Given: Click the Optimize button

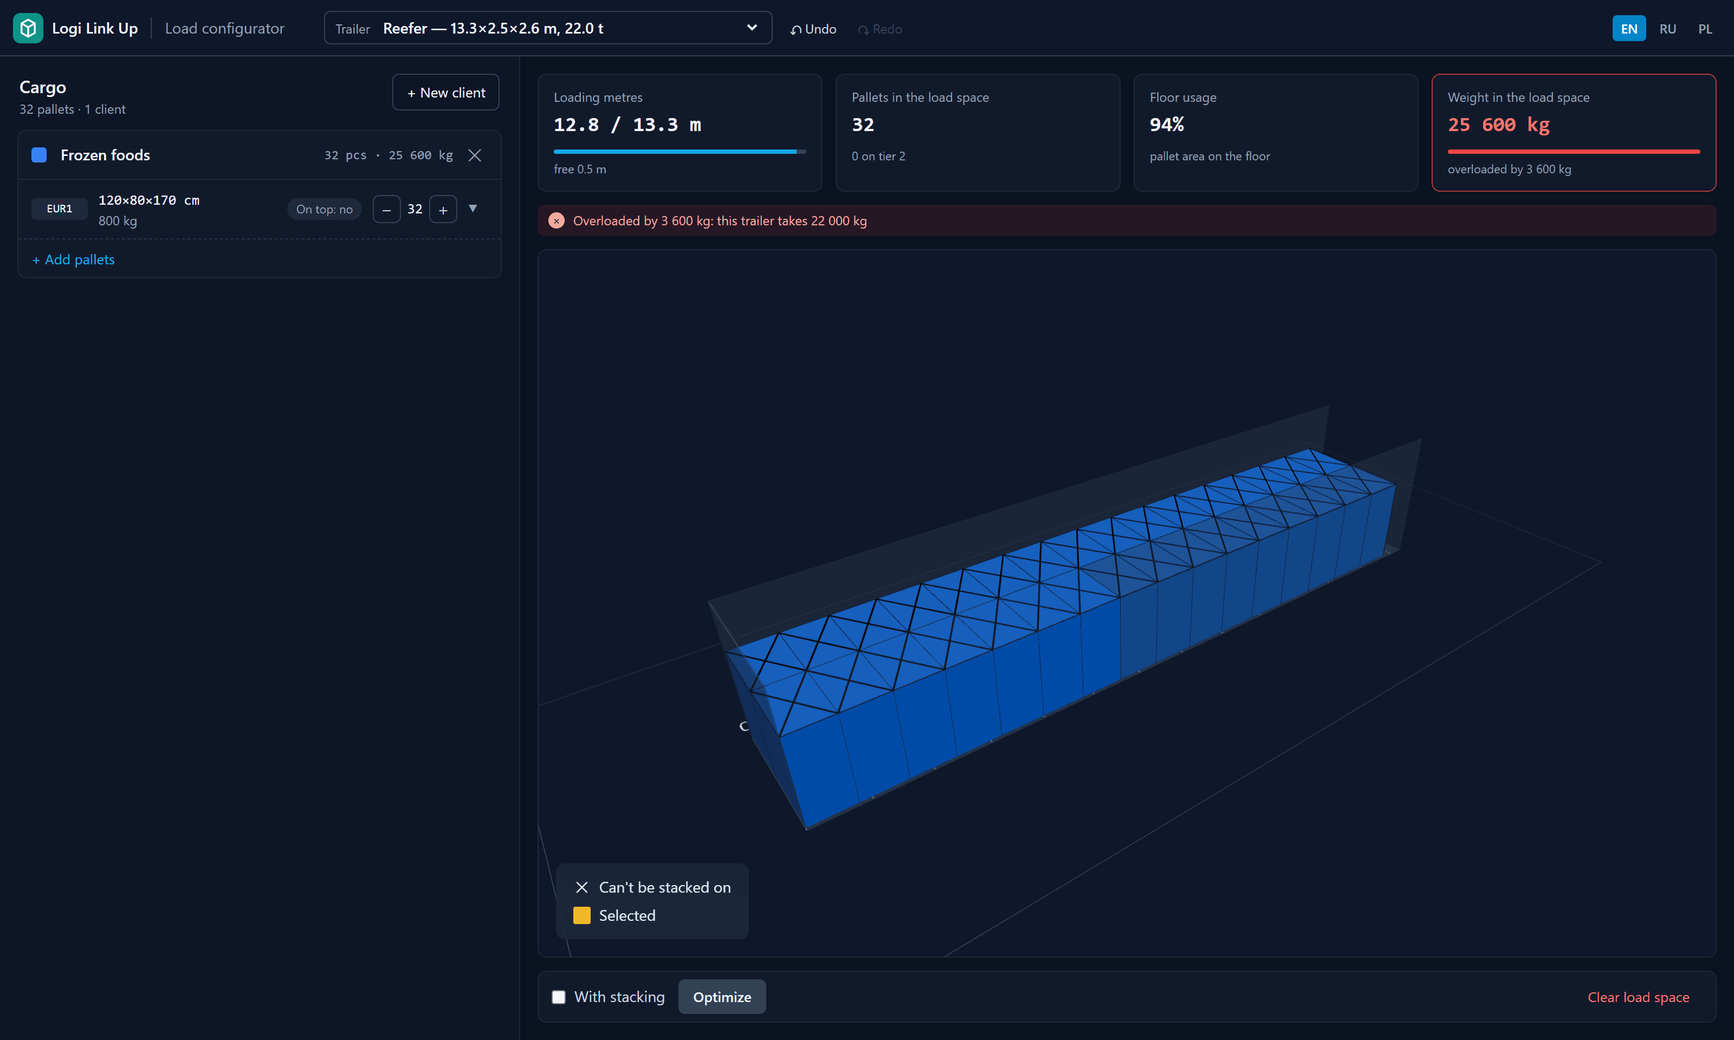Looking at the screenshot, I should click(722, 997).
